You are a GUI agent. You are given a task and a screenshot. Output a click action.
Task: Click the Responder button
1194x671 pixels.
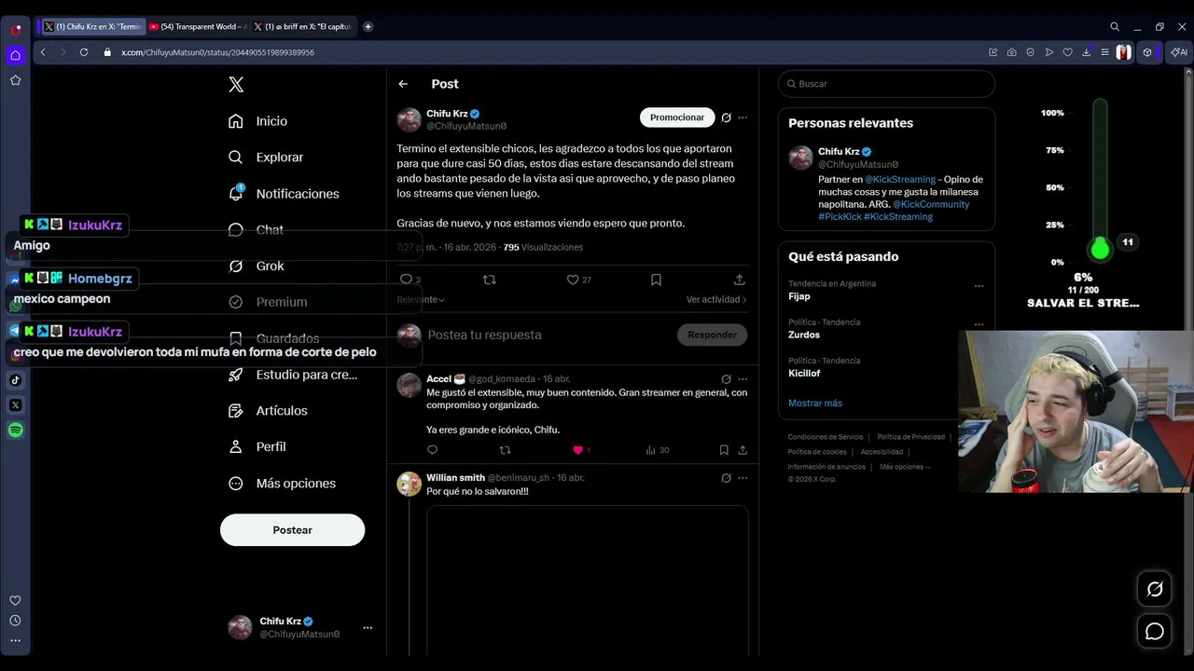(712, 335)
